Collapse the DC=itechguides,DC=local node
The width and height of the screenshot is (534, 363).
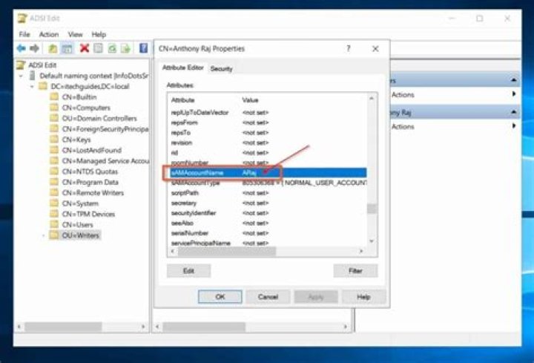tap(32, 86)
